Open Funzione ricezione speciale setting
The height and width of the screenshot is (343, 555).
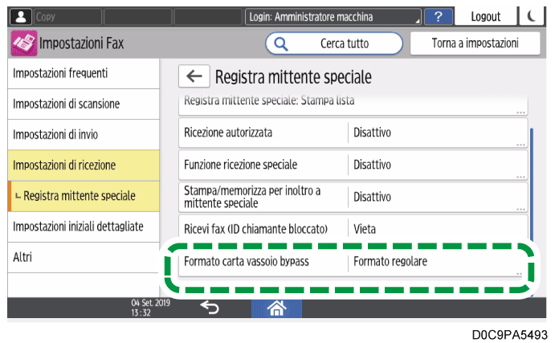pos(353,165)
